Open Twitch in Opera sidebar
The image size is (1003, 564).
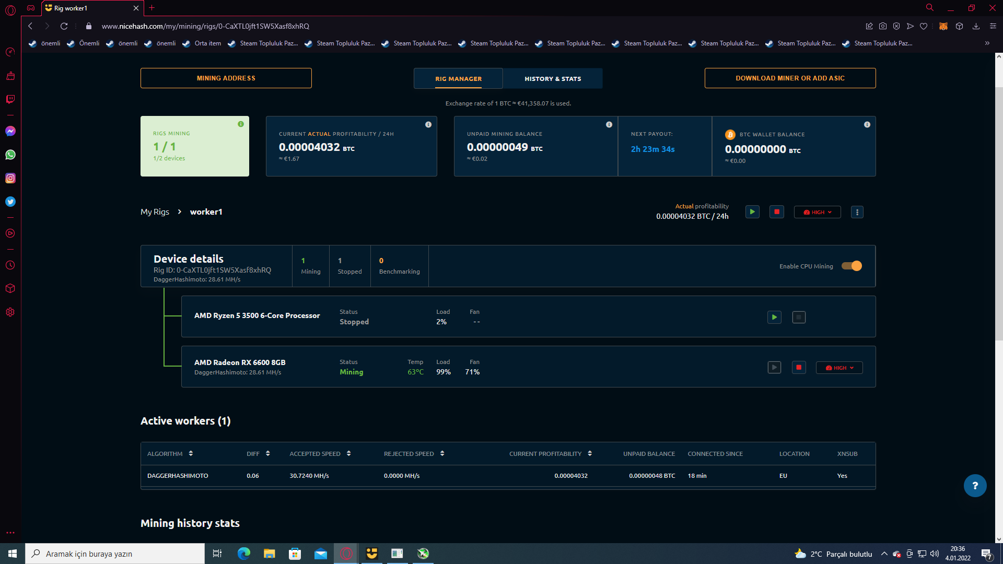10,99
